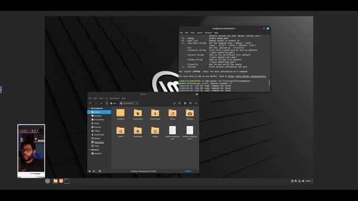Open the Public folder with share symbol
This screenshot has height=201, width=358.
click(120, 131)
